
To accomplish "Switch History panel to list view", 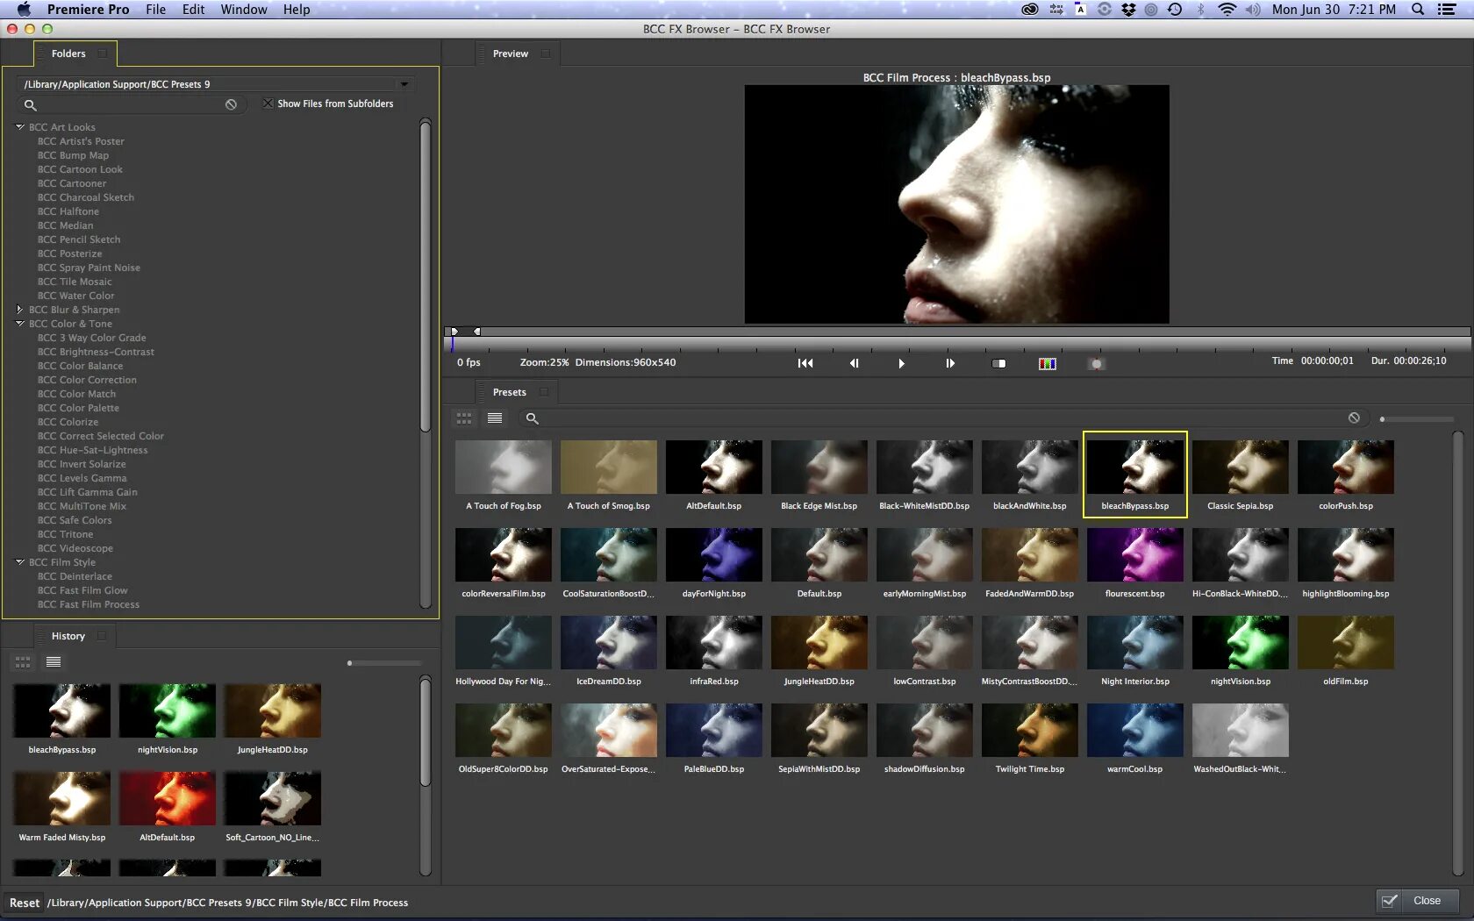I will (x=54, y=662).
